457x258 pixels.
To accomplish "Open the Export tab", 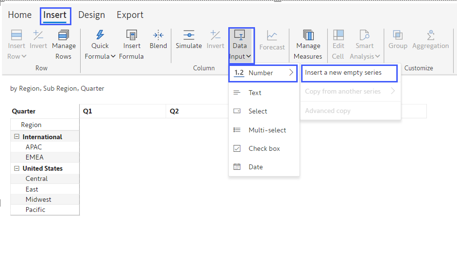I will 130,15.
